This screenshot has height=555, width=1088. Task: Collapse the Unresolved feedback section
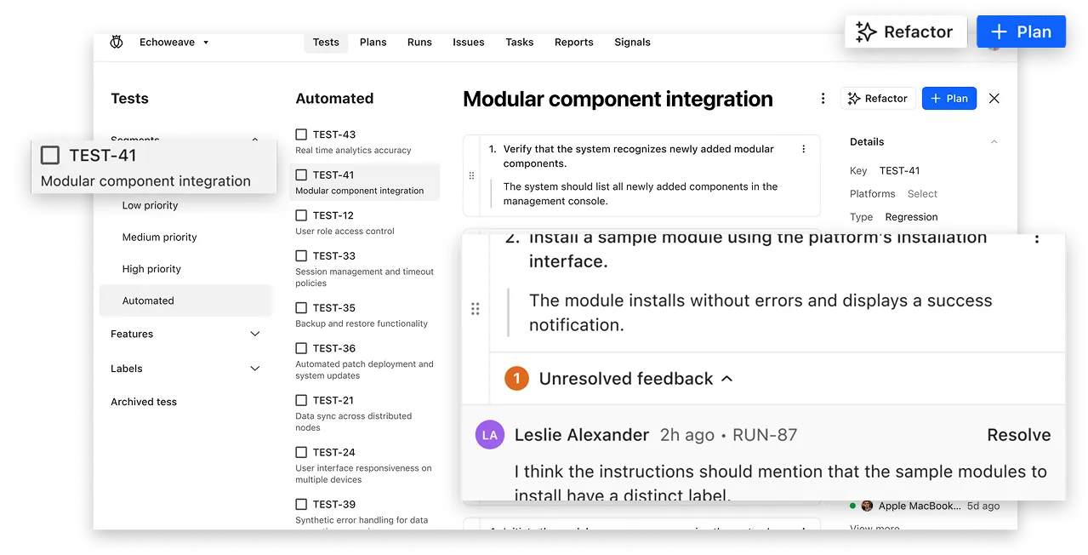[x=726, y=379]
